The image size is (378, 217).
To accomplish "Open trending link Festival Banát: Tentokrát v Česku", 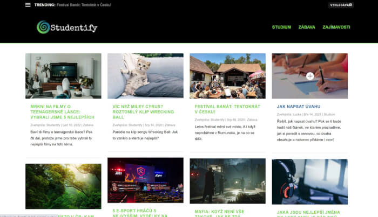I will 84,5.
